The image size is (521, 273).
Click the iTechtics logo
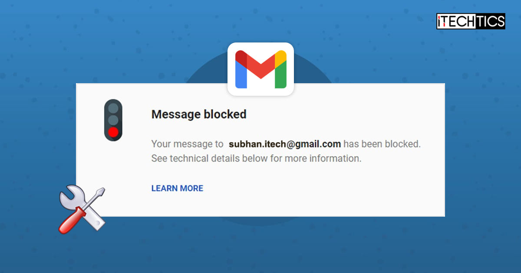[x=471, y=21]
